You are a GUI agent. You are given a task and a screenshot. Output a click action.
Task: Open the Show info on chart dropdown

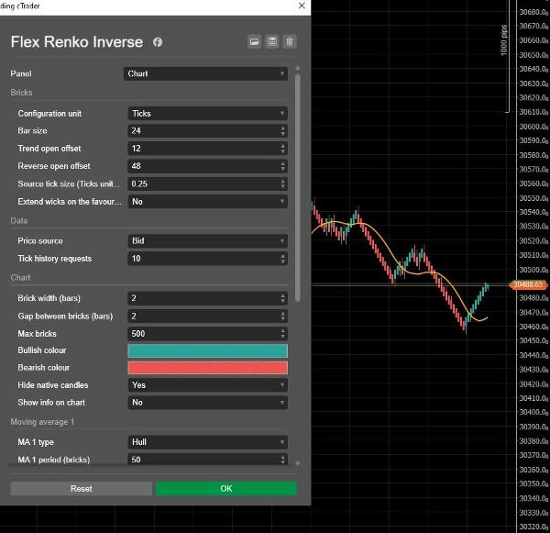coord(208,403)
